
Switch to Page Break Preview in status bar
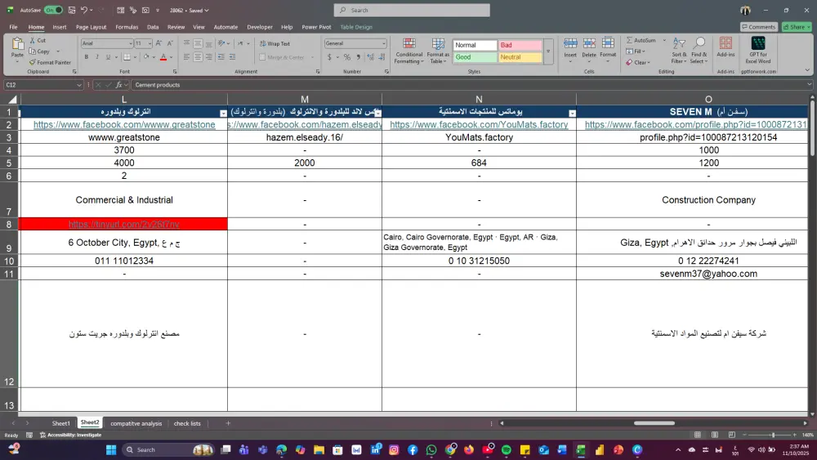point(731,435)
